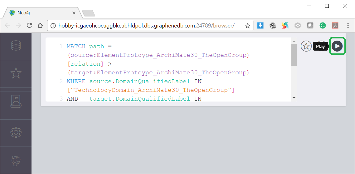355x174 pixels.
Task: Open the Favorites star in the sidebar
Action: [16, 73]
